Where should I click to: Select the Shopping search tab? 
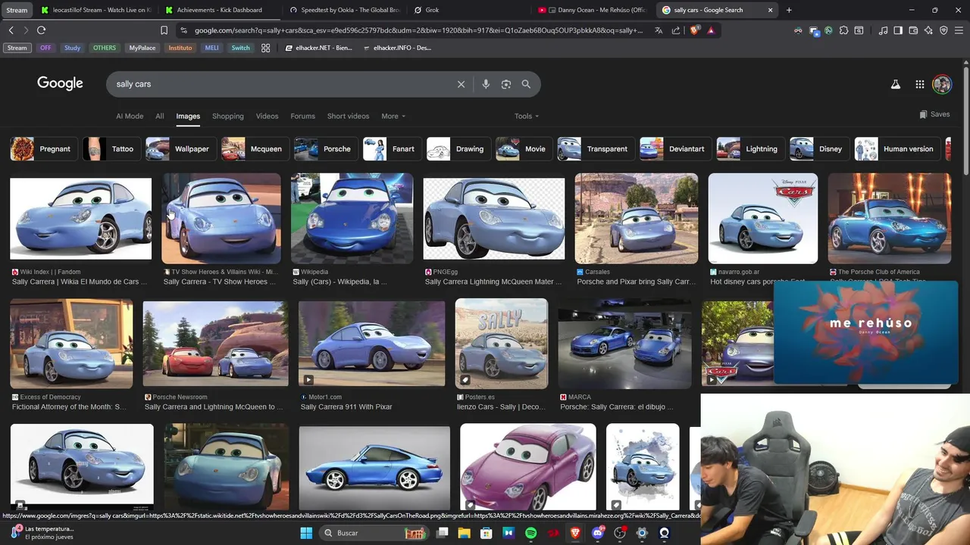[228, 116]
